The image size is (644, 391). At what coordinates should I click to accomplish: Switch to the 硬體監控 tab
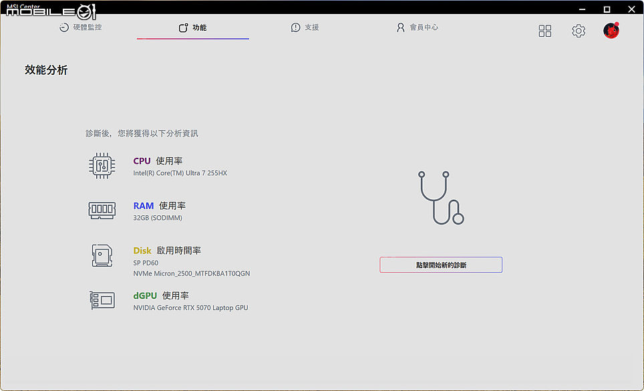coord(80,27)
